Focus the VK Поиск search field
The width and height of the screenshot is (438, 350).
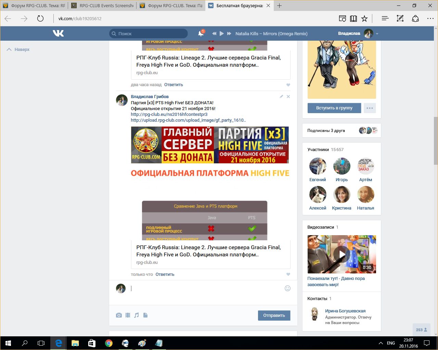pos(149,33)
